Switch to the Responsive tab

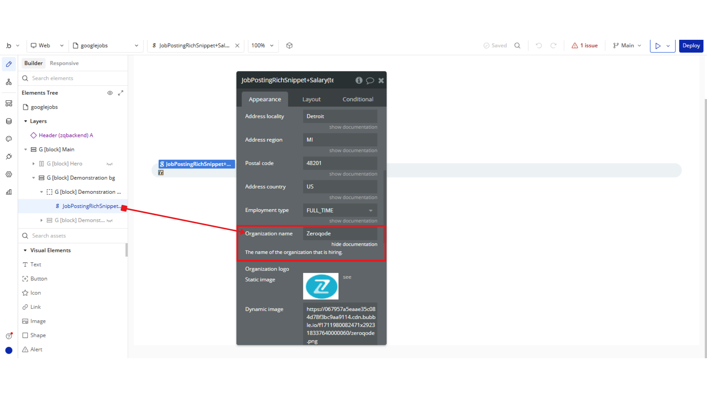click(64, 63)
